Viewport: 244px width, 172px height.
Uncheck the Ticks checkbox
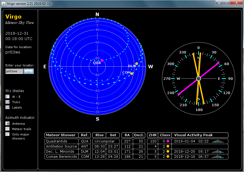(x=8, y=102)
